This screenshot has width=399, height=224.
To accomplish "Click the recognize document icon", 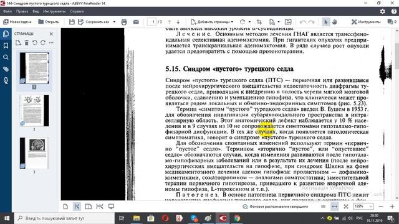I will (272, 22).
